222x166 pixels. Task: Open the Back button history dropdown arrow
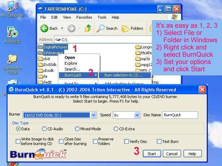tap(62, 28)
